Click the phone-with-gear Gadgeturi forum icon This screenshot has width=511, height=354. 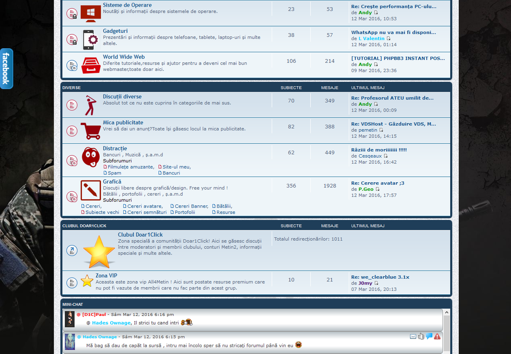click(90, 40)
